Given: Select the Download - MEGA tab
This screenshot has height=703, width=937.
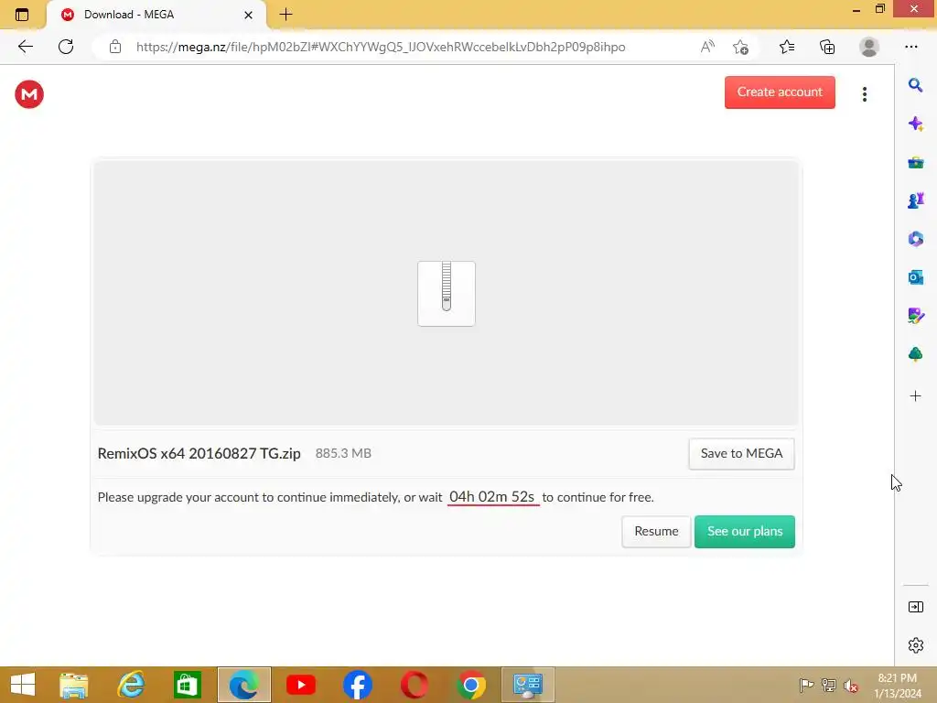Looking at the screenshot, I should coord(156,15).
